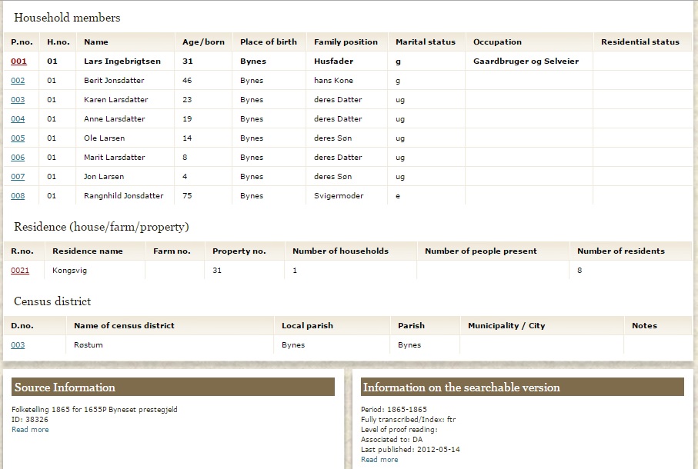Click age 46 in Berit's row
This screenshot has height=469, width=698.
pyautogui.click(x=187, y=81)
